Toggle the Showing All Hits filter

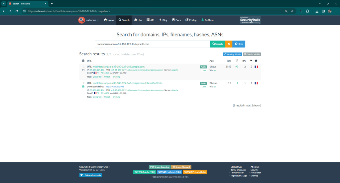(232, 54)
